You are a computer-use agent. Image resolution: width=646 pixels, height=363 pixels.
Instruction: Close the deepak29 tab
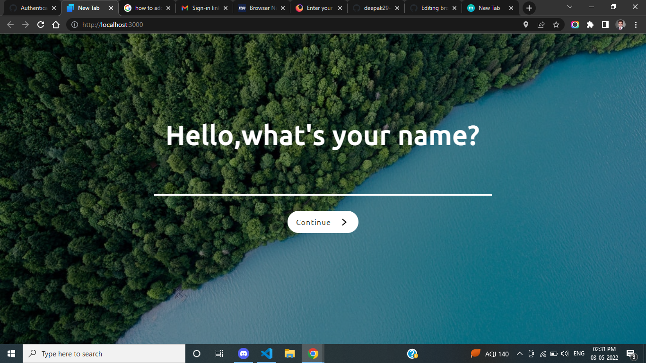tap(397, 8)
